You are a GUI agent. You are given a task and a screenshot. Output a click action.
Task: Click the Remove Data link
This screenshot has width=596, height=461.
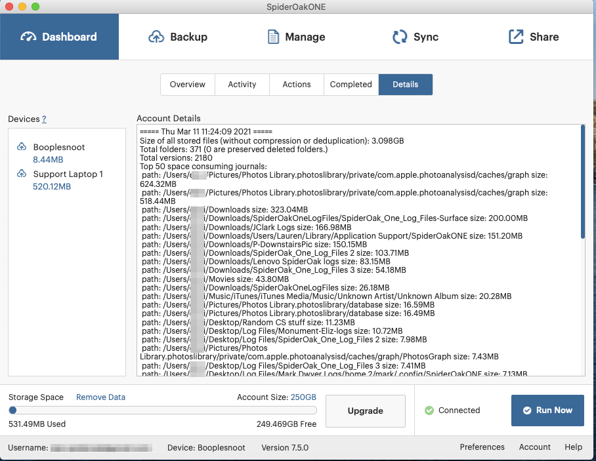point(100,397)
